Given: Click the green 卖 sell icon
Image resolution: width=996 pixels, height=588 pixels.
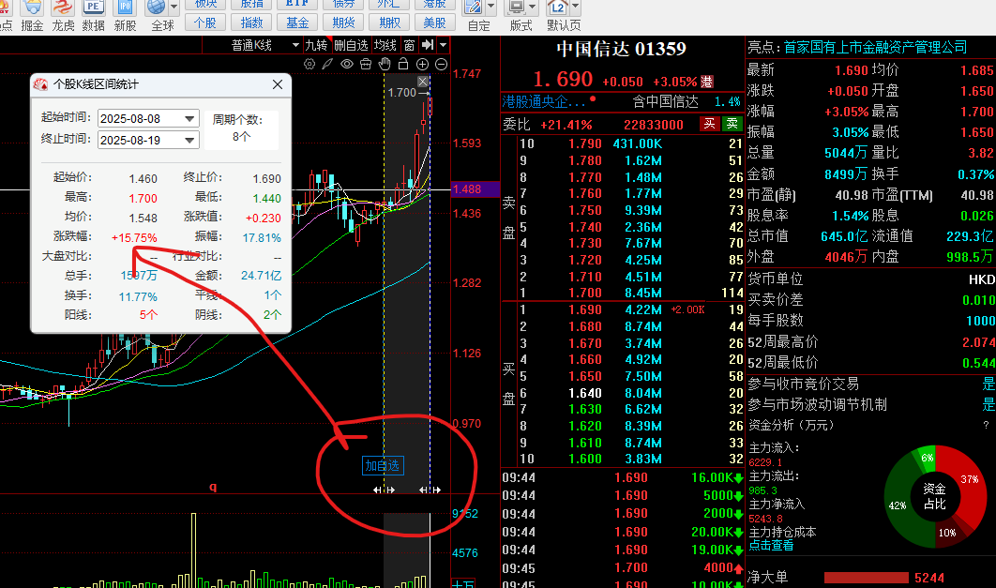Looking at the screenshot, I should (x=732, y=124).
